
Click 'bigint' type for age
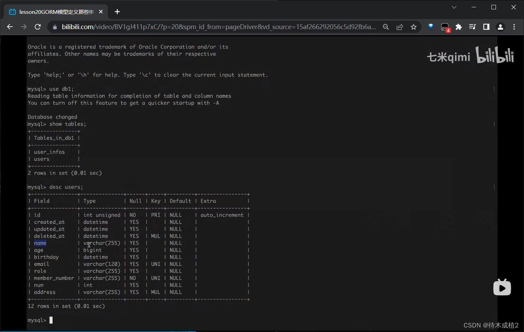93,250
